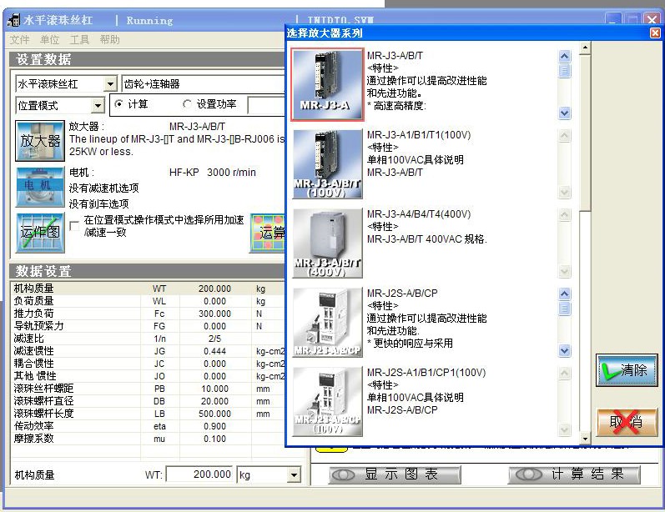
Task: Open the 位置模式 control mode dropdown
Action: pyautogui.click(x=98, y=106)
